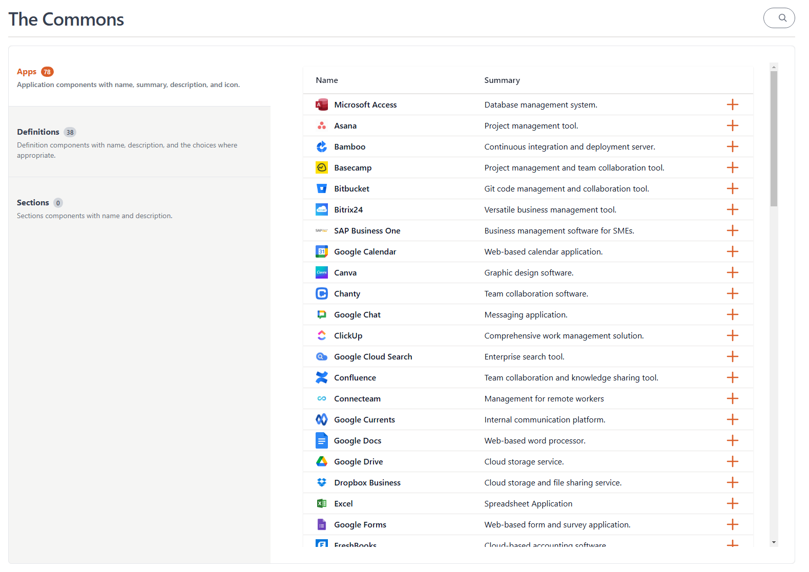
Task: Click the scrollbar down arrow
Action: [x=774, y=542]
